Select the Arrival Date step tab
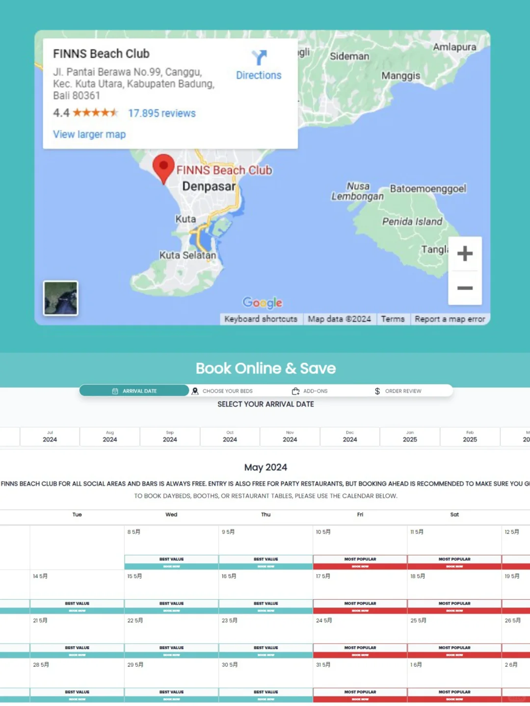This screenshot has width=530, height=706. tap(134, 391)
